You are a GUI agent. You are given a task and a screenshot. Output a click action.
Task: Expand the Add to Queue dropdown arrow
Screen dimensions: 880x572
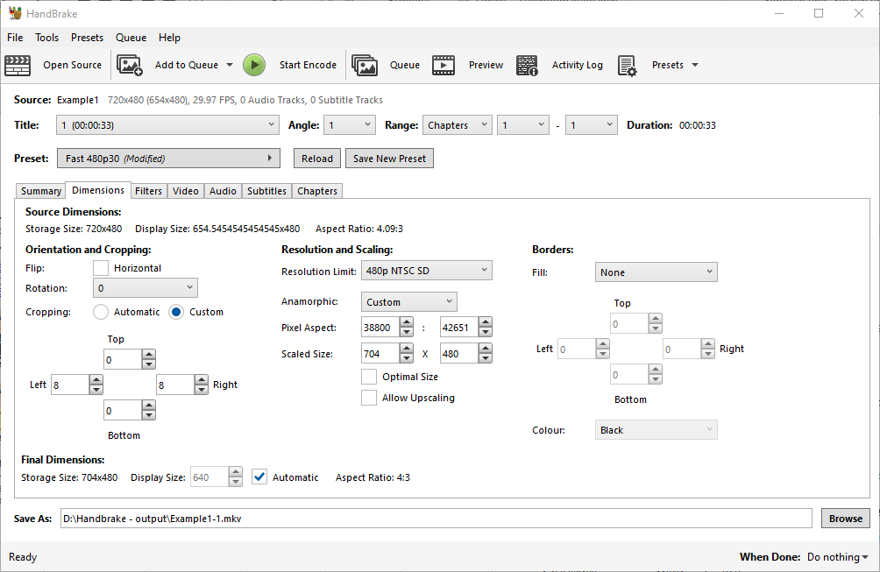230,65
